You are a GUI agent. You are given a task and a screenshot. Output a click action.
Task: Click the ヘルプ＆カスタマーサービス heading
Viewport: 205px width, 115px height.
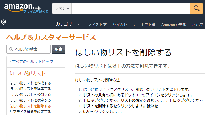click(51, 37)
